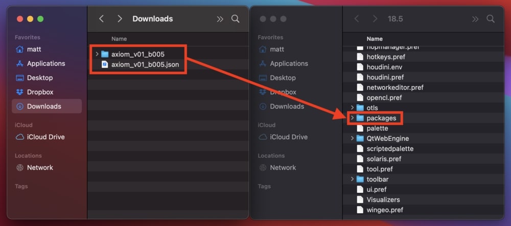Open toolbar overflow chevrons in the Downloads window
This screenshot has height=226, width=511.
click(220, 19)
